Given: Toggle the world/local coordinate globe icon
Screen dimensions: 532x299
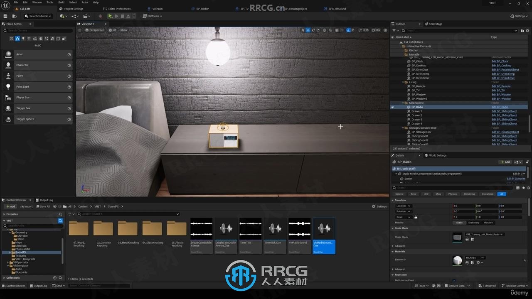Looking at the screenshot, I should pyautogui.click(x=325, y=30).
